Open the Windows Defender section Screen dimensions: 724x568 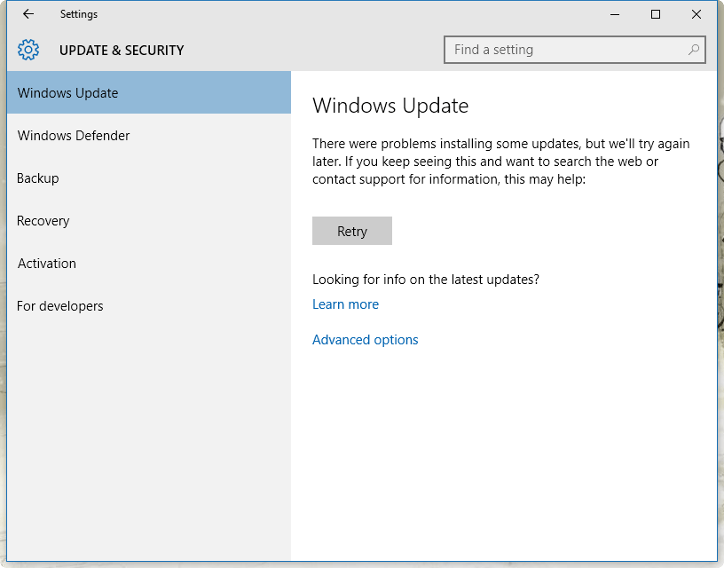point(149,135)
